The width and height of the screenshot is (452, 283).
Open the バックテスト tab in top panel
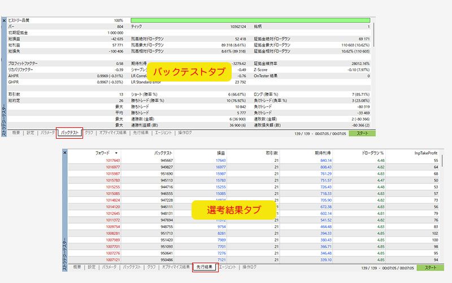point(70,133)
